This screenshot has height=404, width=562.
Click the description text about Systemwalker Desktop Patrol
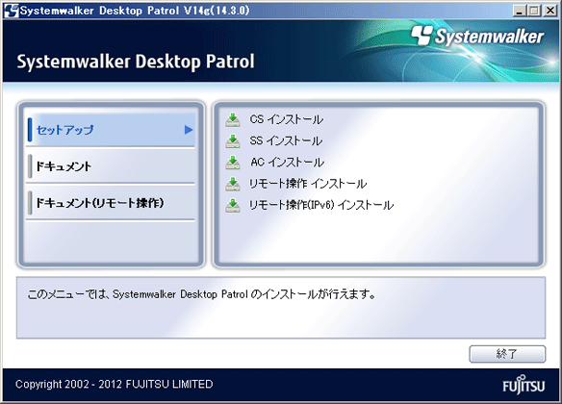click(202, 294)
